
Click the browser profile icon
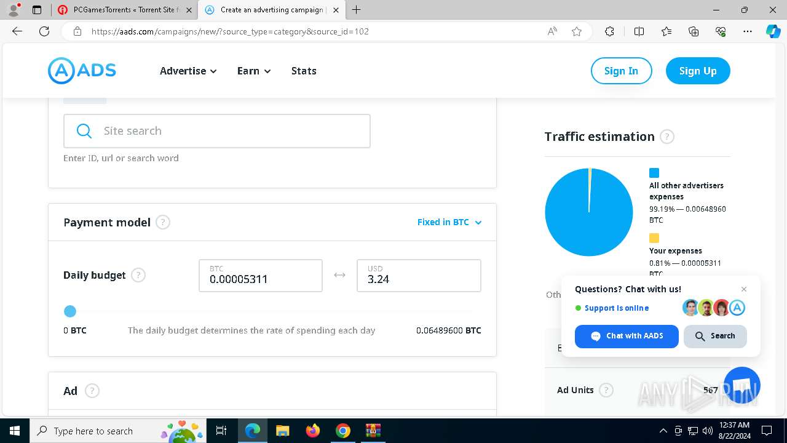[14, 10]
